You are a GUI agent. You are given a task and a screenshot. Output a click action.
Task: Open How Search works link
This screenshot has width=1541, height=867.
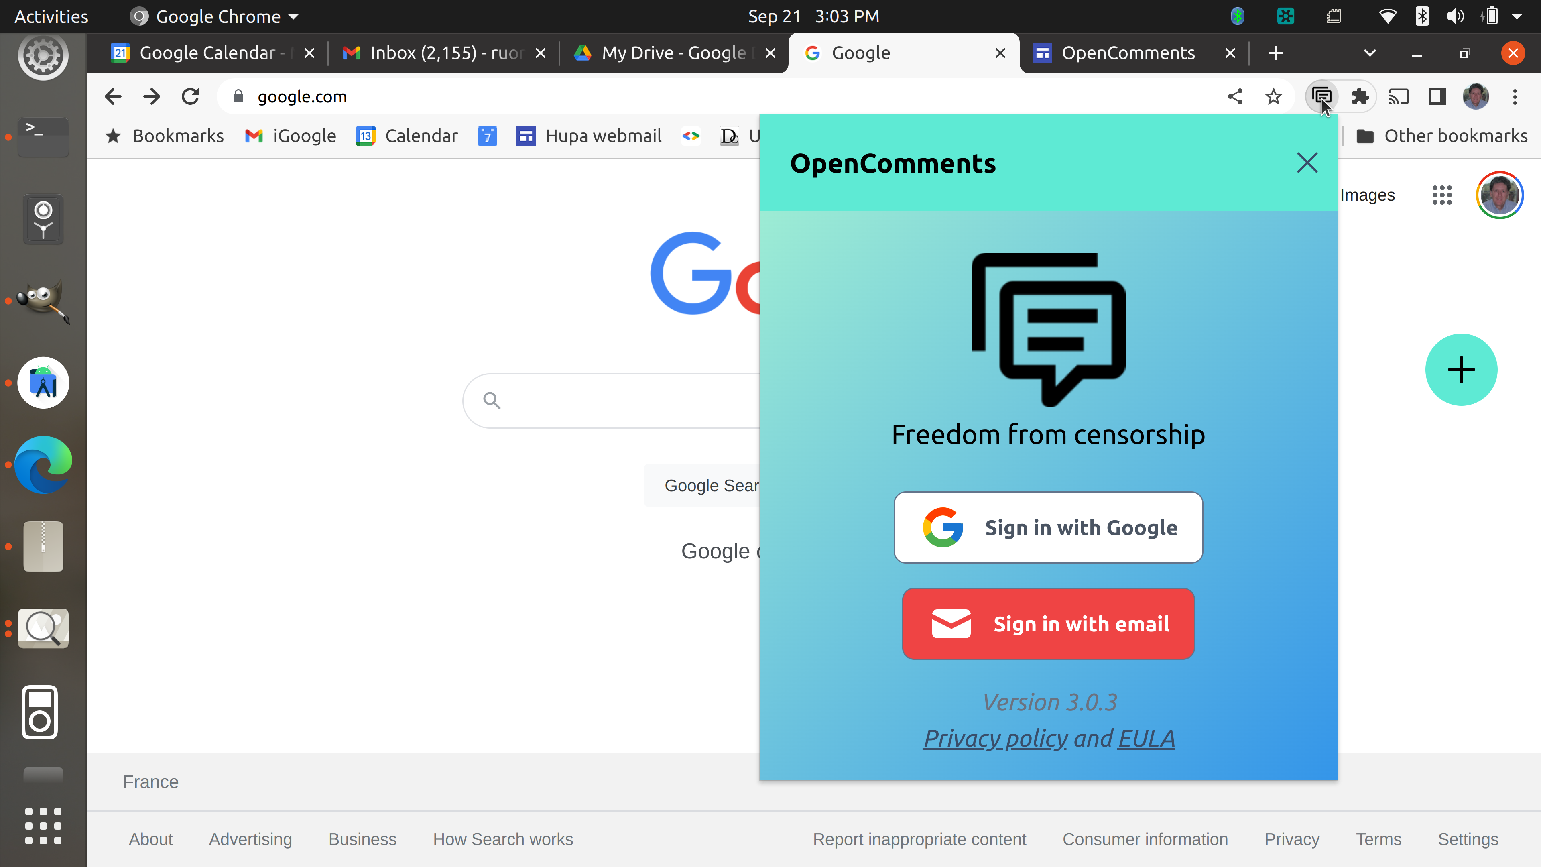502,839
